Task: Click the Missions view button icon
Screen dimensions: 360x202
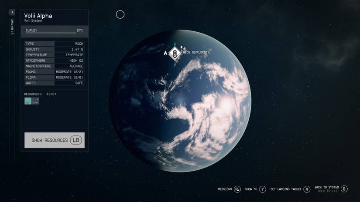Action: coord(237,189)
